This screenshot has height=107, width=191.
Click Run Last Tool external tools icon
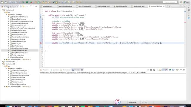pyautogui.click(x=31, y=2)
